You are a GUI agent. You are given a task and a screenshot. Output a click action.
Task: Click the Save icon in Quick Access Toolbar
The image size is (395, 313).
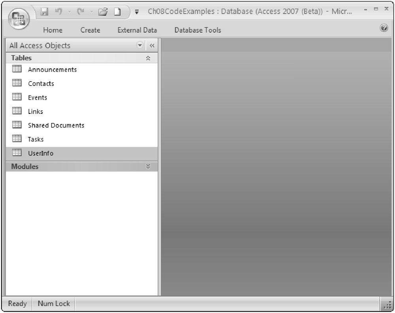(x=45, y=11)
